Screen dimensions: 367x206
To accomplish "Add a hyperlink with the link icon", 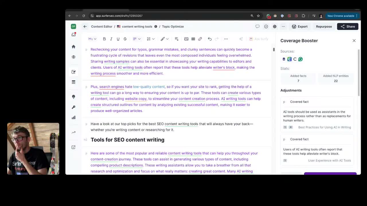I will 200,39.
